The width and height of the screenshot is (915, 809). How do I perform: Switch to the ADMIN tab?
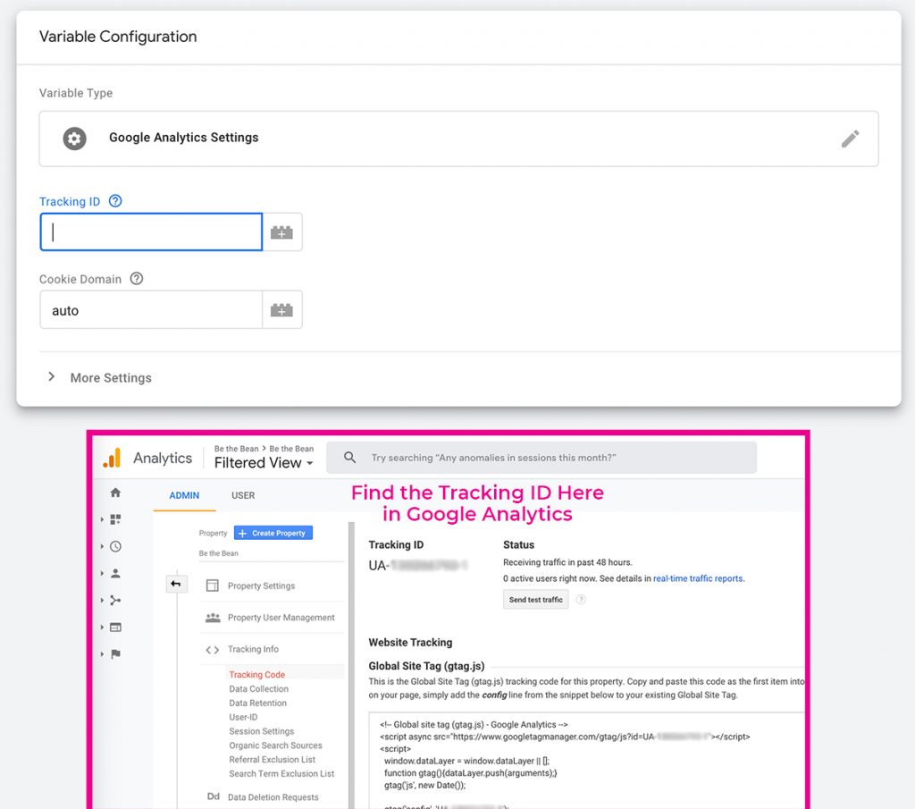pos(184,495)
